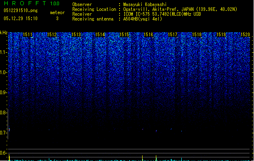The width and height of the screenshot is (254, 161).
Task: Click the 1518 time marker
Action: tap(197, 35)
